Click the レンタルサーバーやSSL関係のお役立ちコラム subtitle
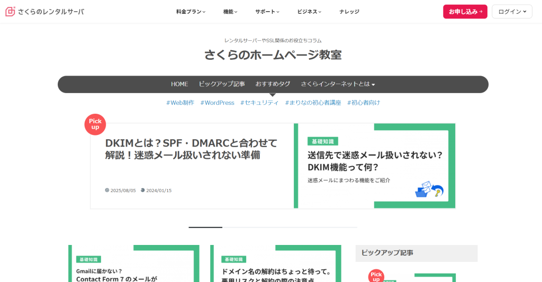This screenshot has height=282, width=542. click(273, 40)
